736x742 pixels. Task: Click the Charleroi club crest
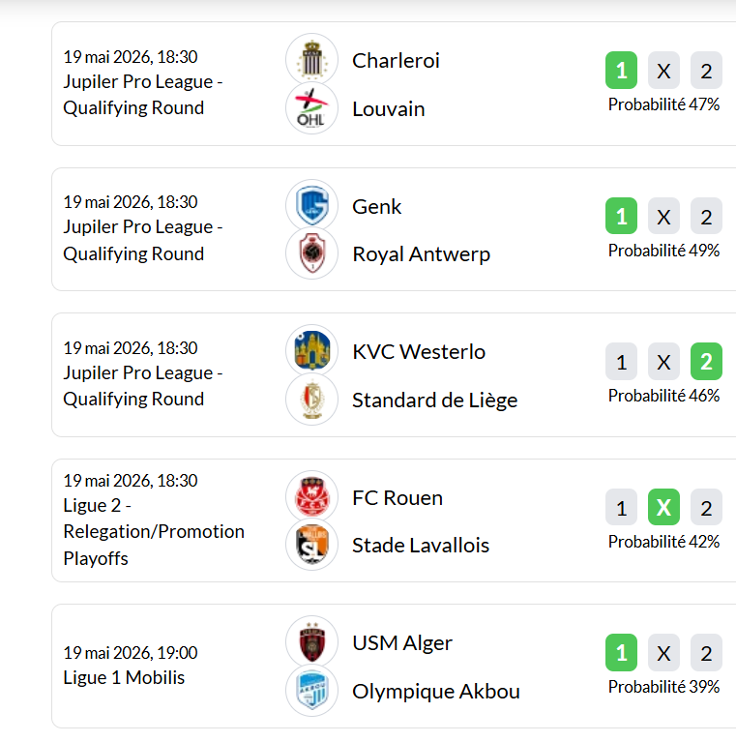tap(311, 60)
